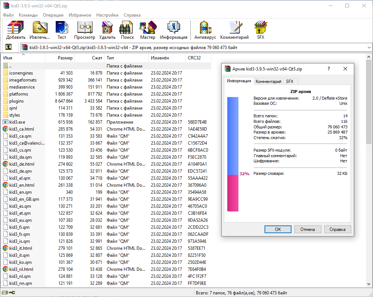Sort files by the Имя column header
This screenshot has width=373, height=297.
pyautogui.click(x=22, y=58)
